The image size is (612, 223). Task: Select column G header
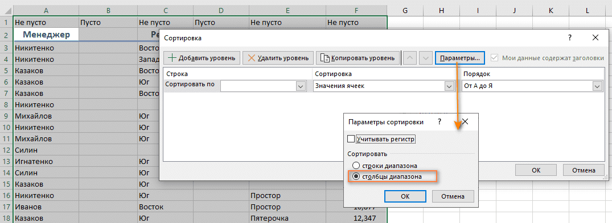click(x=405, y=11)
